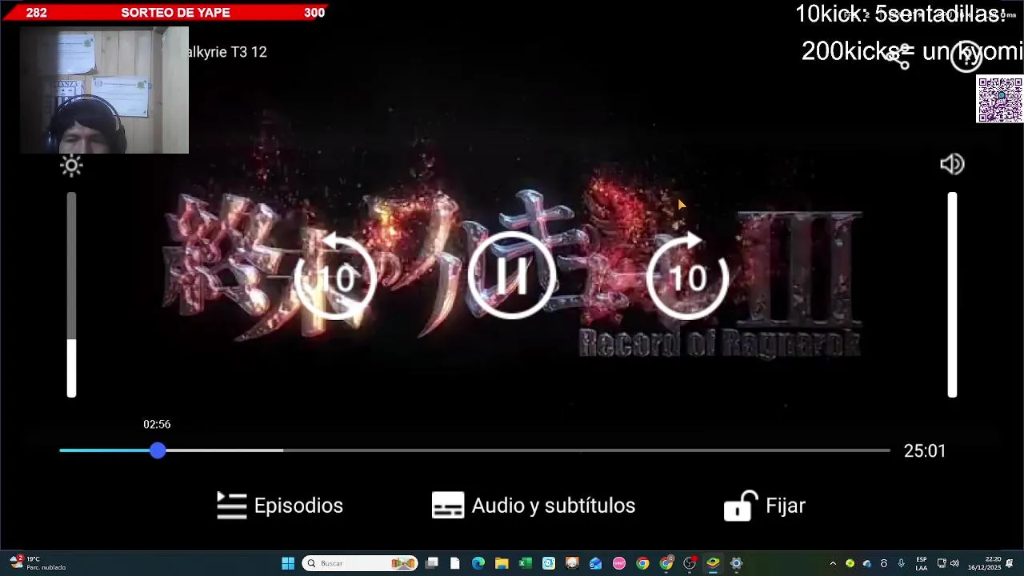This screenshot has height=576, width=1024.
Task: Click the 25:01 duration label
Action: point(925,451)
